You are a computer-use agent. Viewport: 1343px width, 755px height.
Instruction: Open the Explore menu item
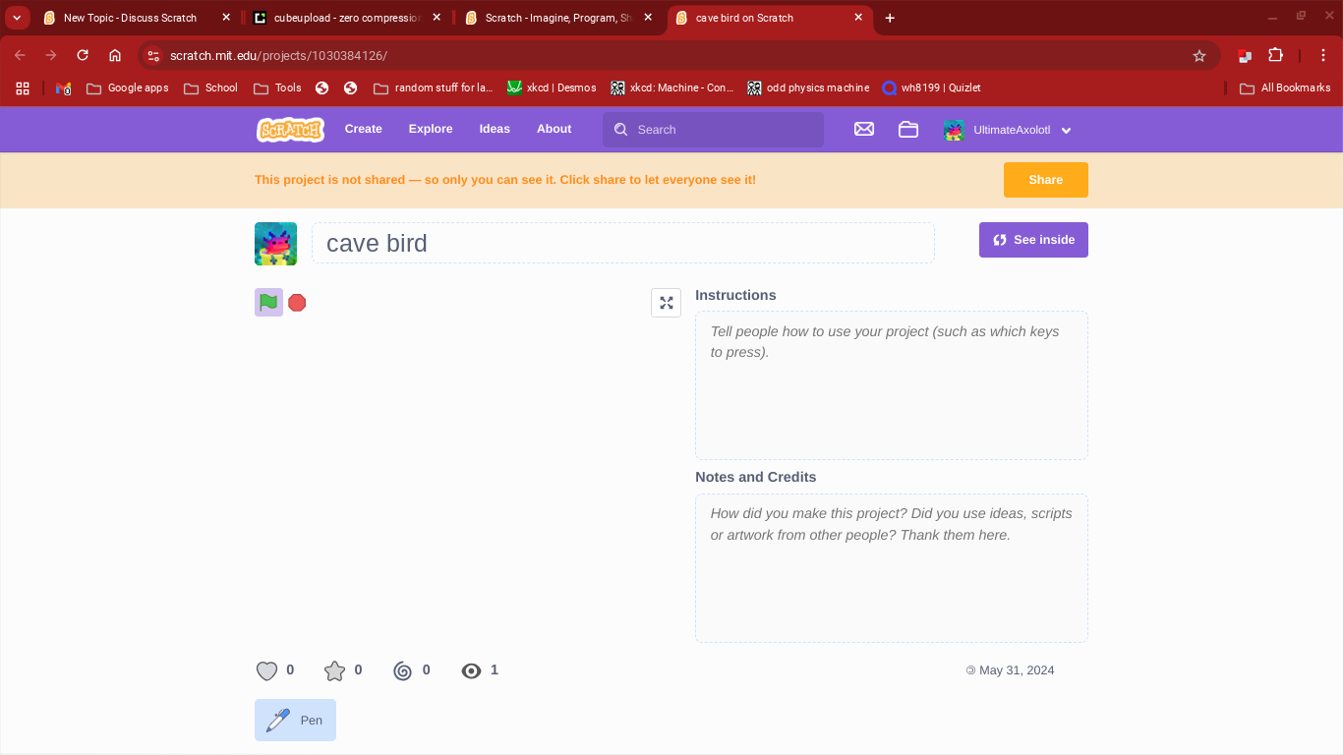click(431, 129)
